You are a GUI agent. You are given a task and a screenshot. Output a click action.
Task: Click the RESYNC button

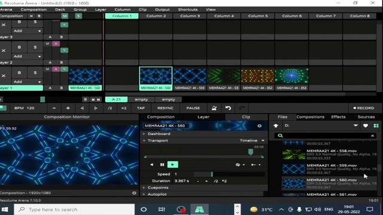tap(165, 108)
